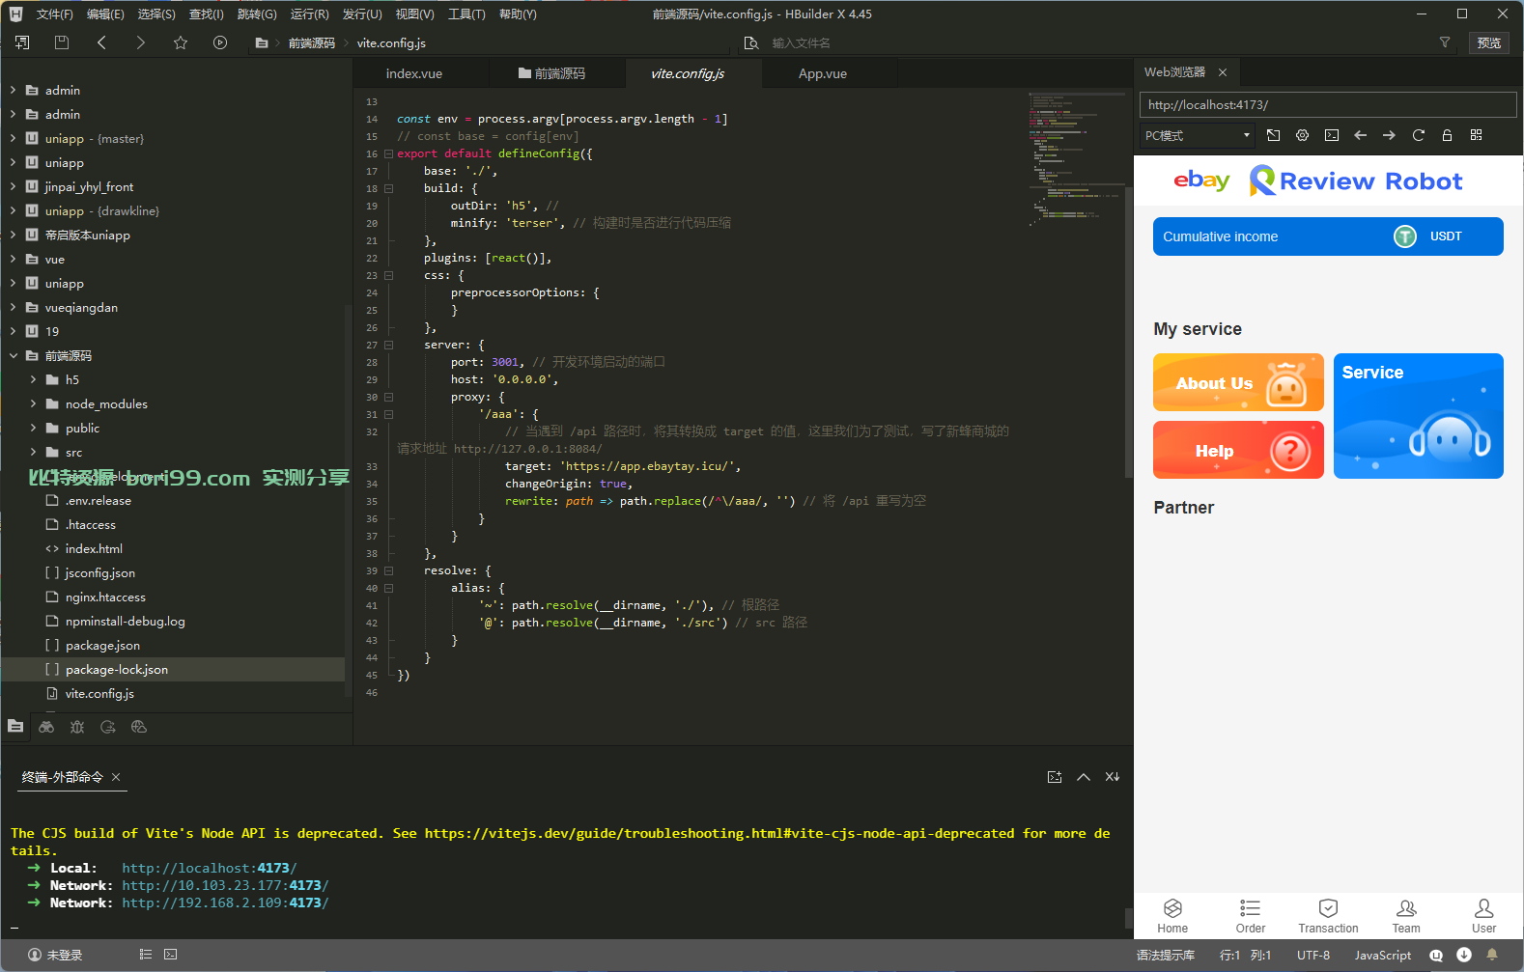Fold the server block at line 27

point(388,345)
